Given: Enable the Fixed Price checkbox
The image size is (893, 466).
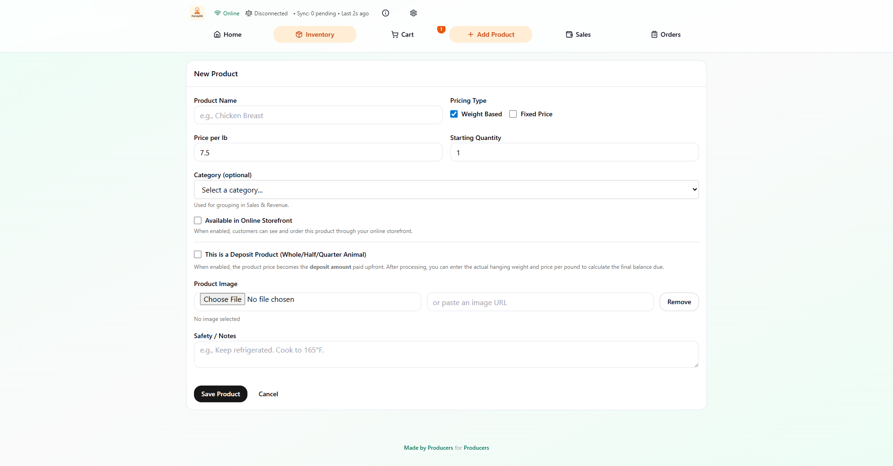Looking at the screenshot, I should click(x=513, y=114).
